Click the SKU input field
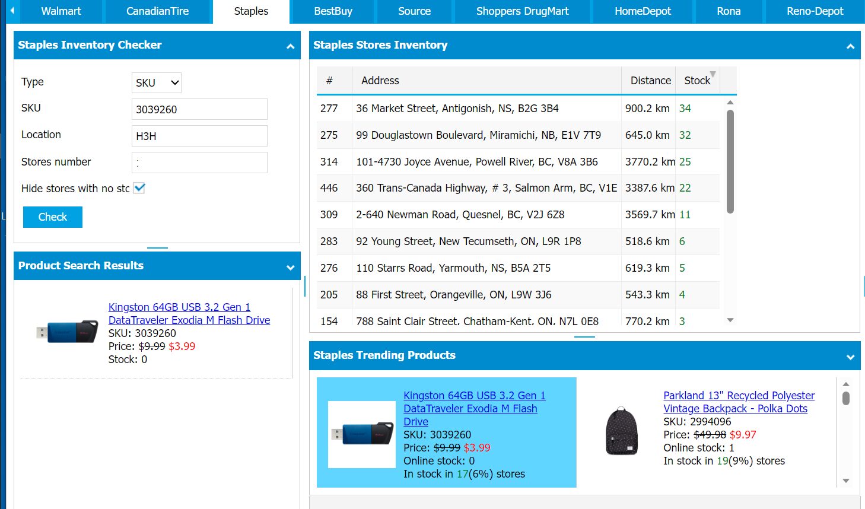The height and width of the screenshot is (509, 865). pos(199,109)
